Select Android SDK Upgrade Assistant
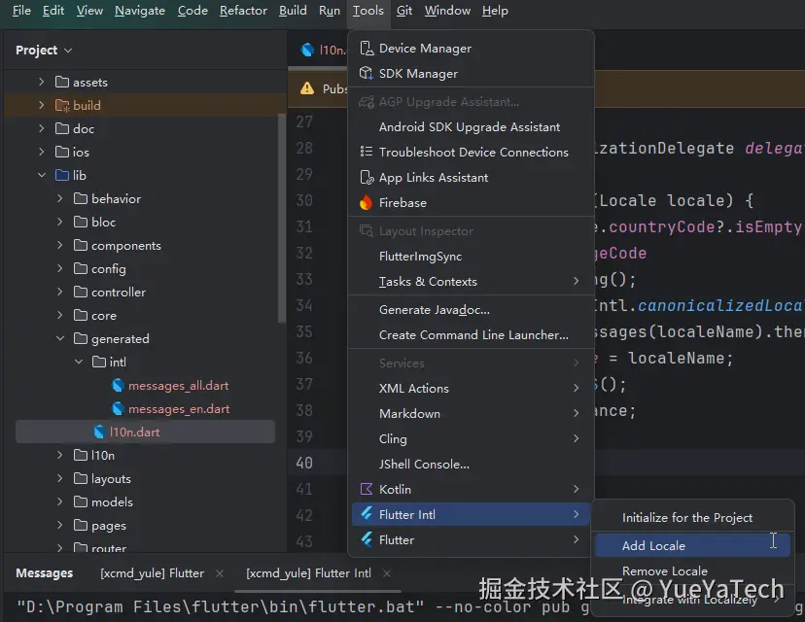This screenshot has width=805, height=622. click(x=471, y=126)
